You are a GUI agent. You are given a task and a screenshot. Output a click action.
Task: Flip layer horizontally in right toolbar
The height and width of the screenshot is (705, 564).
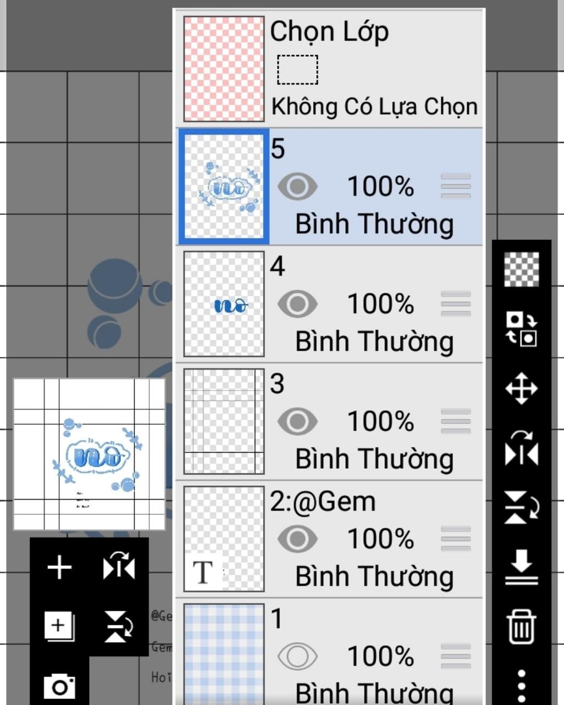pos(521,448)
